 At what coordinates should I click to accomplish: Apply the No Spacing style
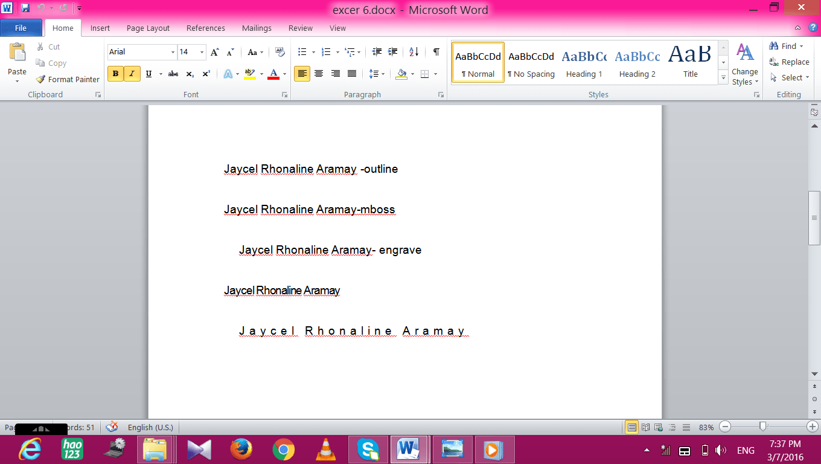531,63
